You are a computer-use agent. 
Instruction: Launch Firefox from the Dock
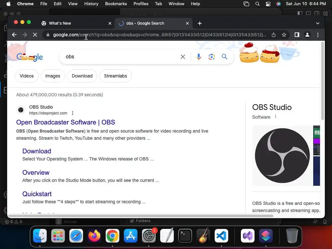pyautogui.click(x=94, y=236)
